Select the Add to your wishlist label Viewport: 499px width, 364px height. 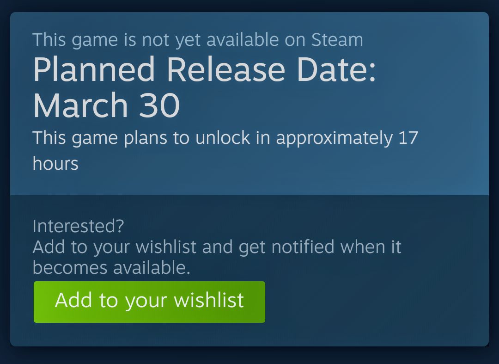click(x=149, y=300)
